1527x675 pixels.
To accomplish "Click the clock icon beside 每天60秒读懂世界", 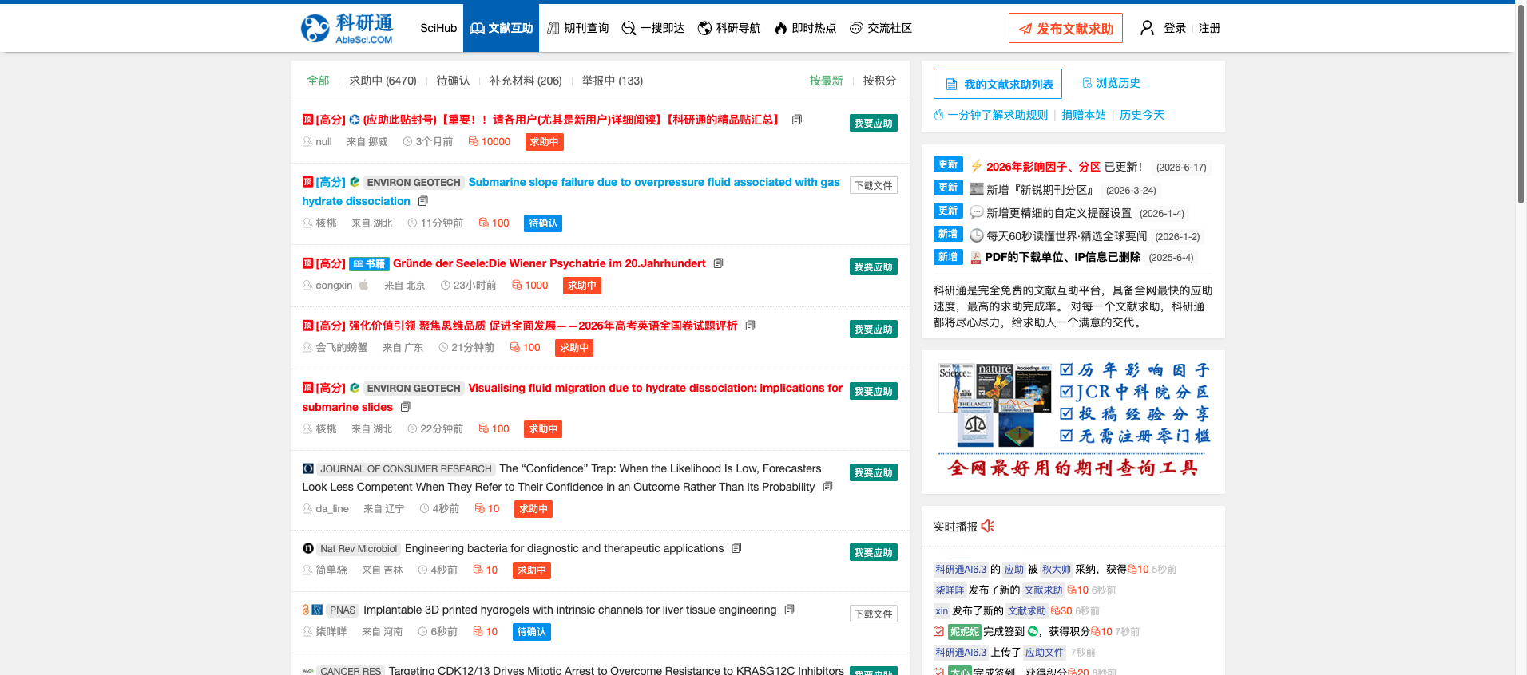I will (976, 235).
